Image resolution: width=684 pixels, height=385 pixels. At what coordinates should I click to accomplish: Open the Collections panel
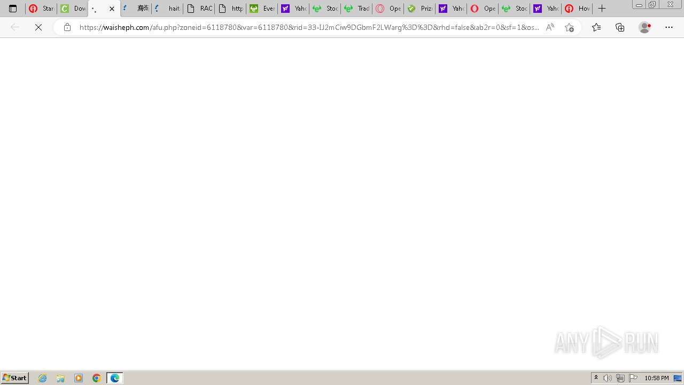coord(620,27)
